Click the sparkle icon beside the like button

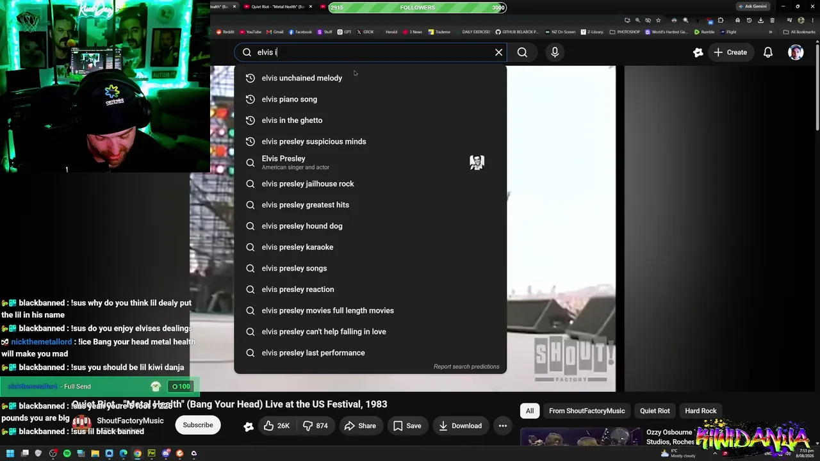[249, 426]
